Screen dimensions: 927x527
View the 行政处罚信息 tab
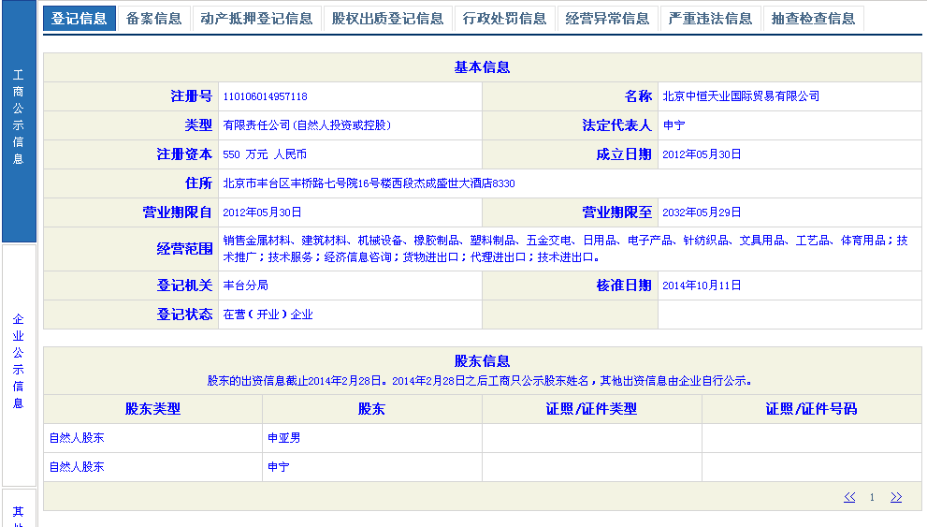coord(505,19)
